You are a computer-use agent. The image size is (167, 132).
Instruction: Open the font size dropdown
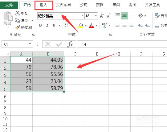tap(96, 16)
